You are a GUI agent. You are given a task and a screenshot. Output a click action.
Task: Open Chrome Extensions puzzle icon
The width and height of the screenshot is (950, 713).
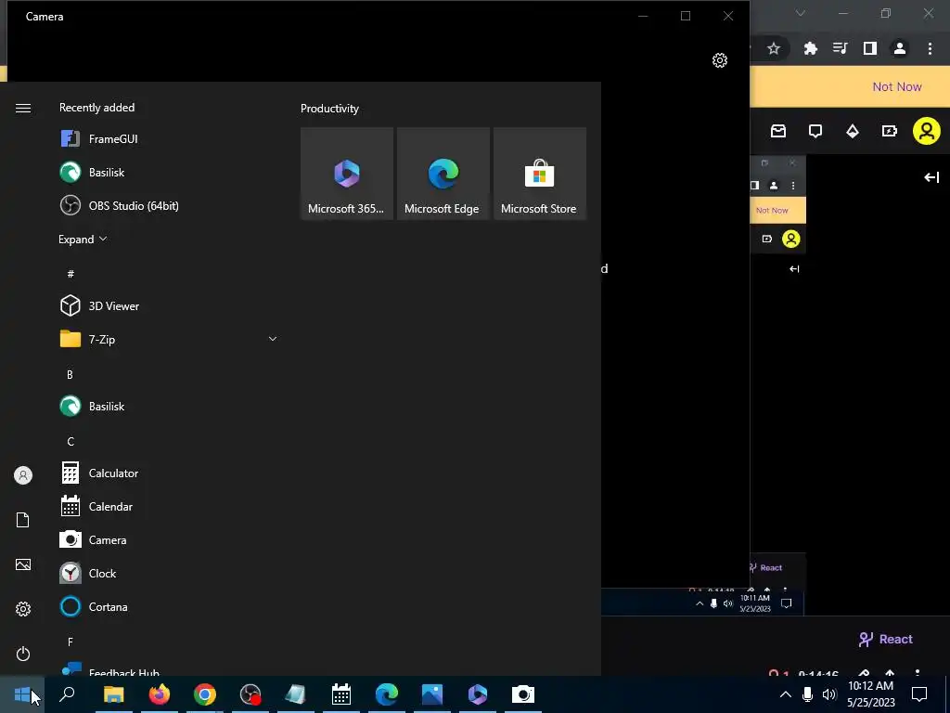pos(811,48)
